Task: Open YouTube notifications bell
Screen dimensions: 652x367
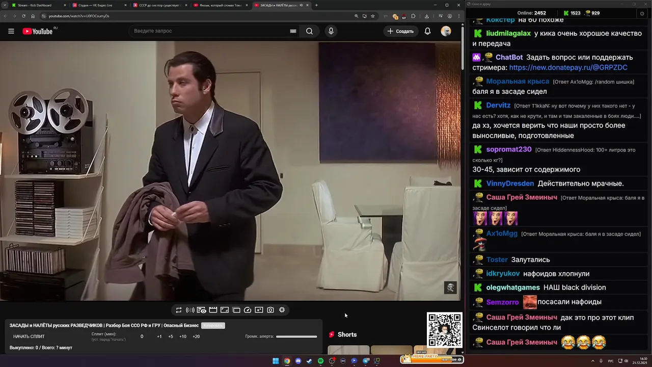Action: (427, 31)
